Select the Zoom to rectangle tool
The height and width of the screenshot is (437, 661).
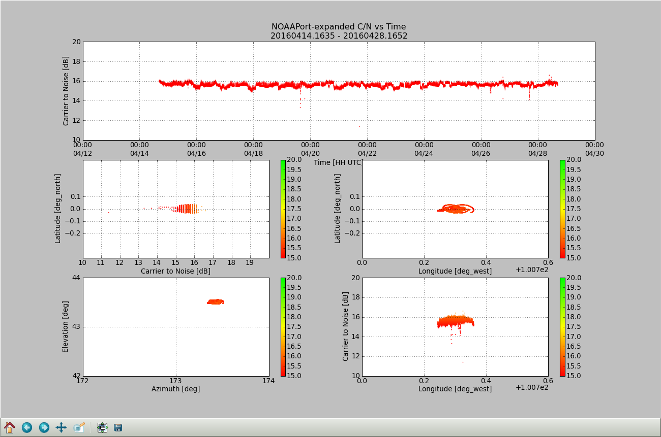tap(79, 427)
